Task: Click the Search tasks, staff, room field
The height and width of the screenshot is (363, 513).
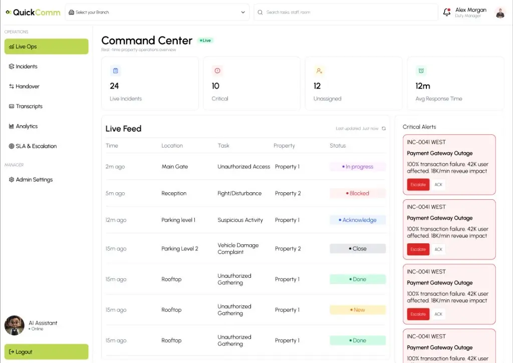Action: click(x=346, y=13)
